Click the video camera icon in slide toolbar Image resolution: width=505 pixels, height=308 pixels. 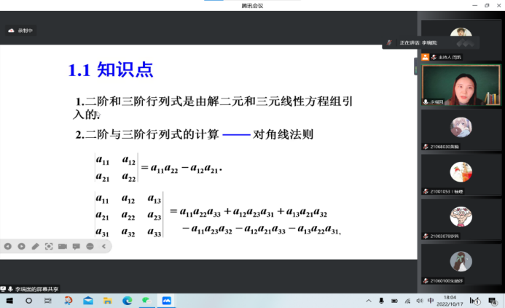[x=63, y=247]
